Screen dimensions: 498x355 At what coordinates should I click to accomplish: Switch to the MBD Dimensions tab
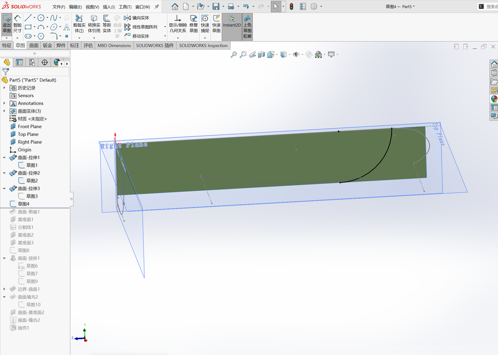114,45
